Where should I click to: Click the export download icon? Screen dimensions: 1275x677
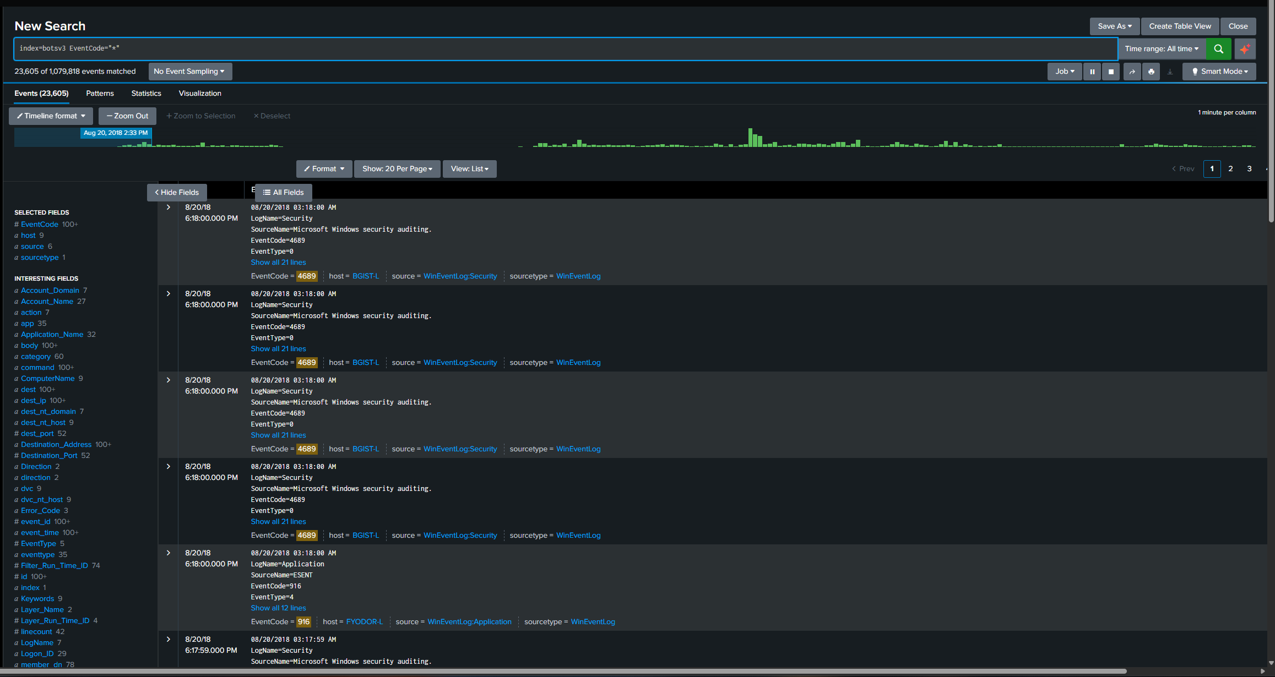pos(1170,72)
